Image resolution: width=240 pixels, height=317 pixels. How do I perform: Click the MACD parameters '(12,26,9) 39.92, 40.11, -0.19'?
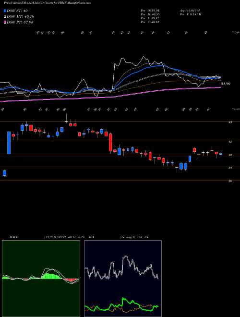pyautogui.click(x=65, y=237)
